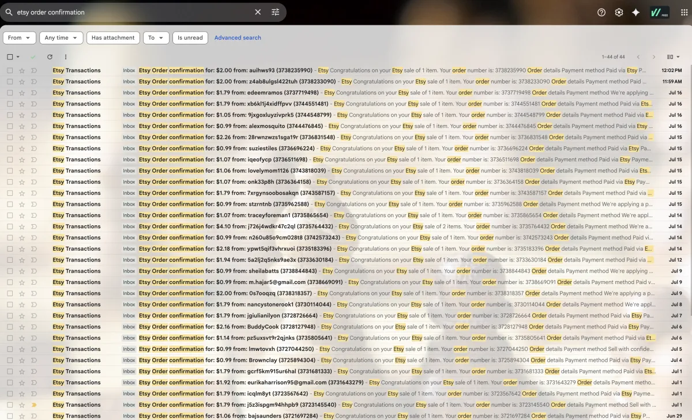Open the $2.18 order from ypwt5qif3vhrxuoi

(346, 249)
